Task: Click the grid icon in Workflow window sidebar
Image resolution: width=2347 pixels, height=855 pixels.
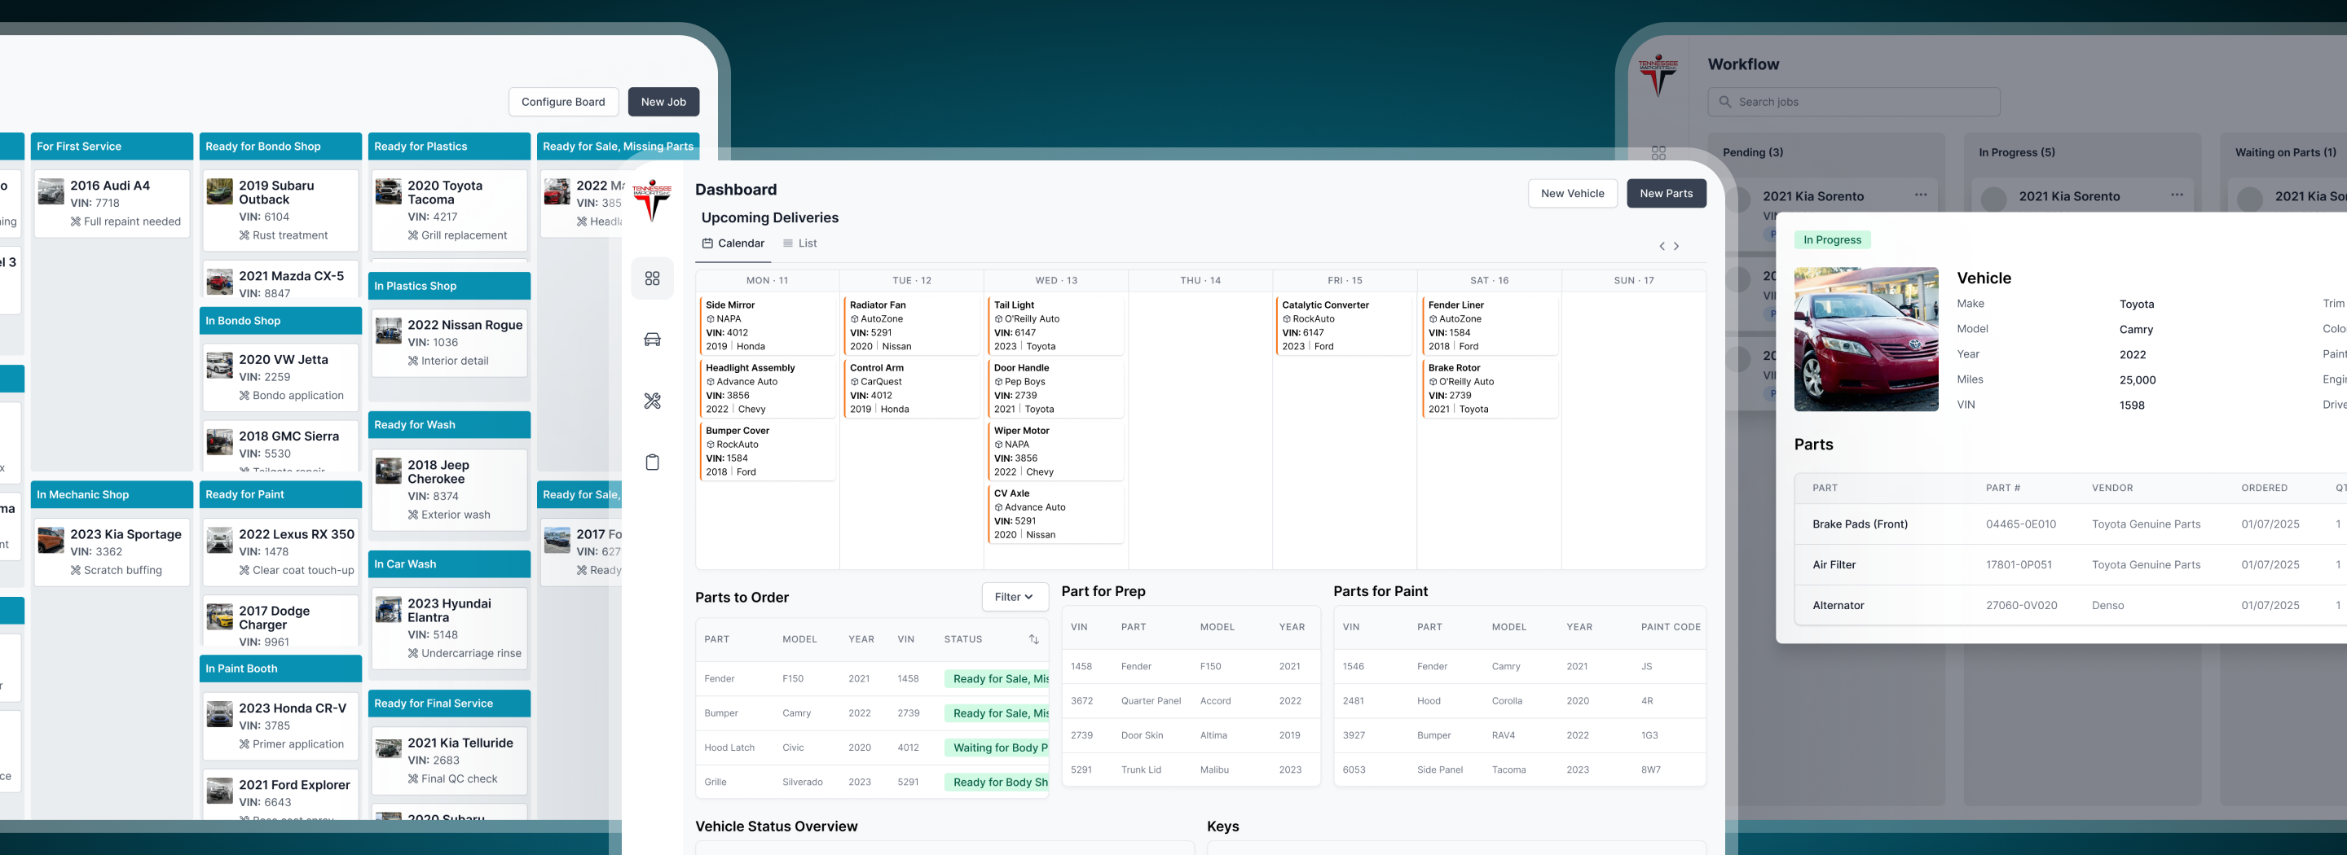Action: tap(1658, 153)
